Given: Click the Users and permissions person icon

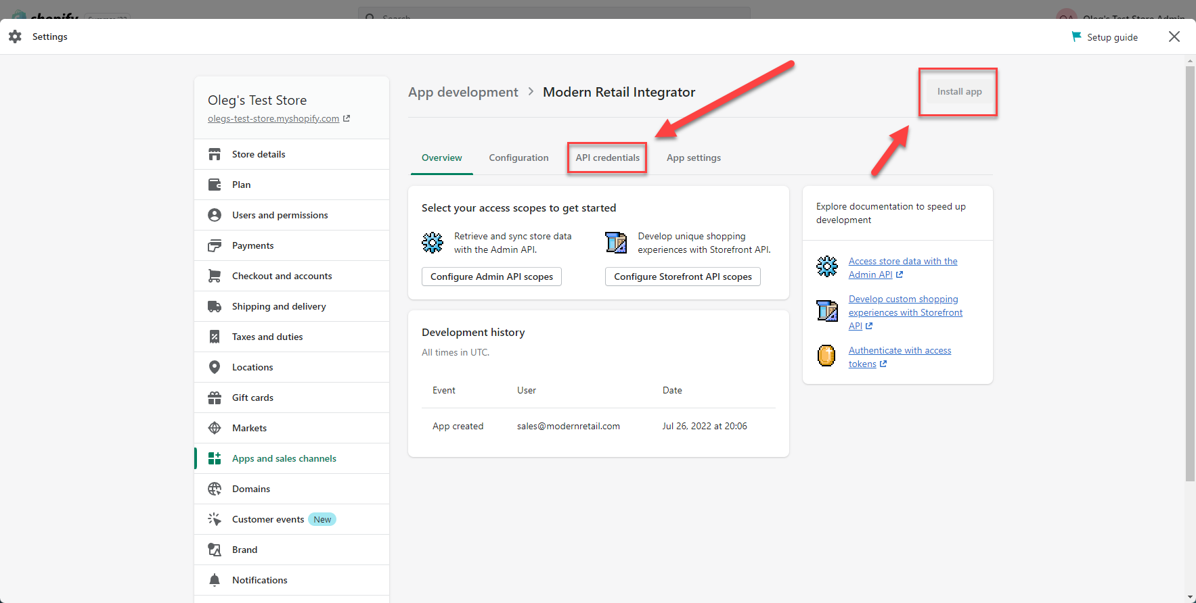Looking at the screenshot, I should tap(215, 215).
